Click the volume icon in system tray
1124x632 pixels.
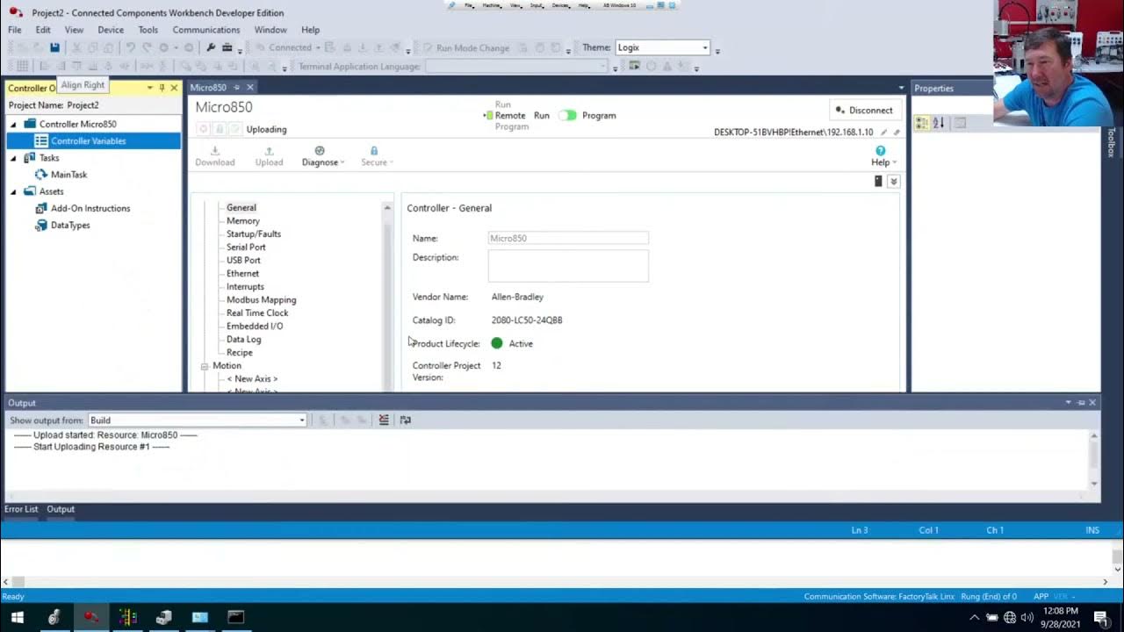(x=1027, y=617)
